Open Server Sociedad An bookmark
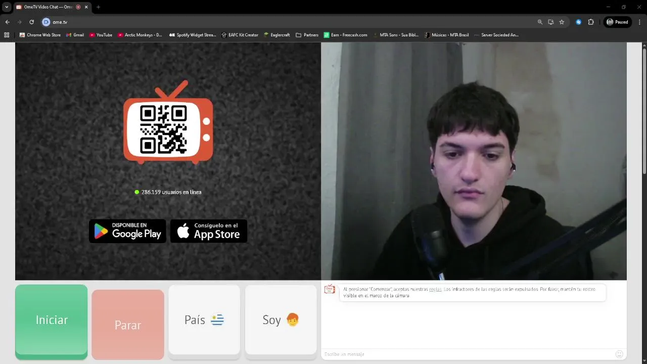 (x=496, y=35)
